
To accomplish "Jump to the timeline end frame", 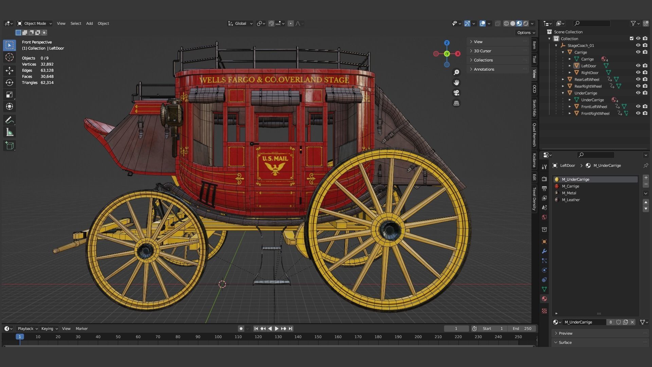I will (290, 329).
